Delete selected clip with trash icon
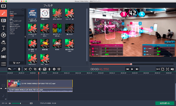176x106 pixels. (19, 69)
